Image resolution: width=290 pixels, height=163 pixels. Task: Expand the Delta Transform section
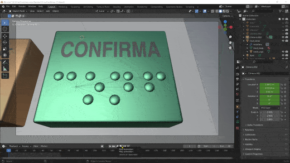[x=255, y=125]
